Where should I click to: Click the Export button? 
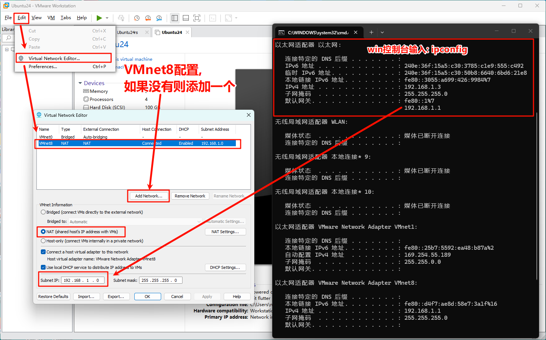click(116, 297)
